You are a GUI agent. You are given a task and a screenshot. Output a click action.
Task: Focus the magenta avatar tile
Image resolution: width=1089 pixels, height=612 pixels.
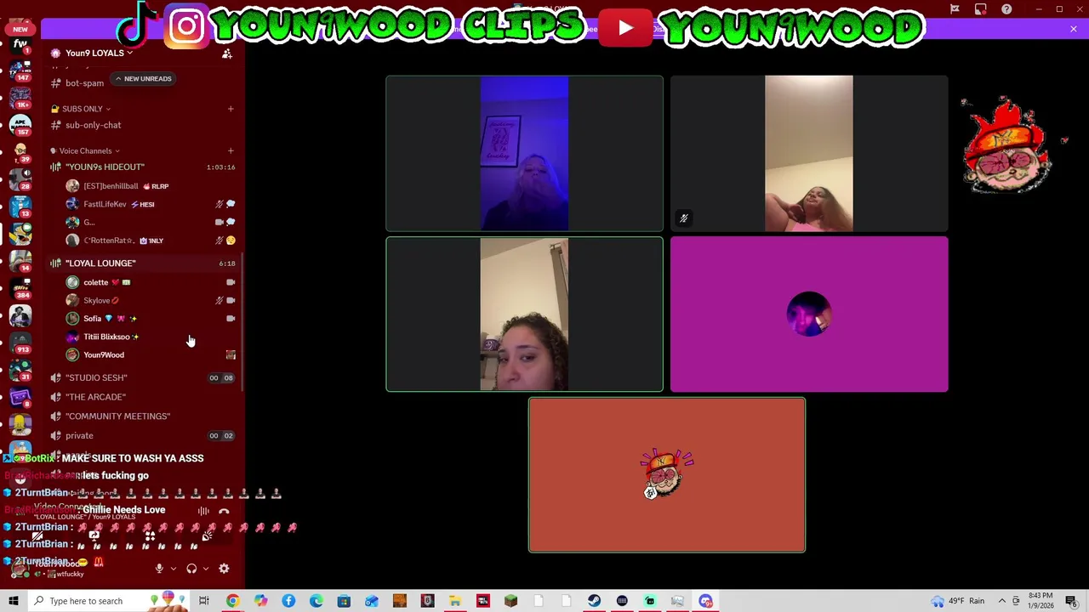[809, 314]
